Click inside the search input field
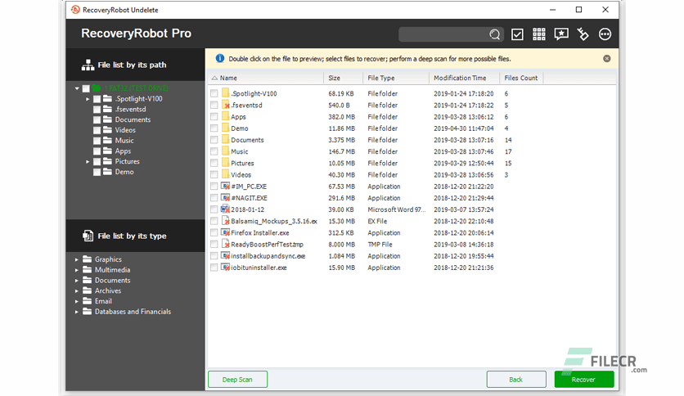The width and height of the screenshot is (684, 396). click(444, 34)
